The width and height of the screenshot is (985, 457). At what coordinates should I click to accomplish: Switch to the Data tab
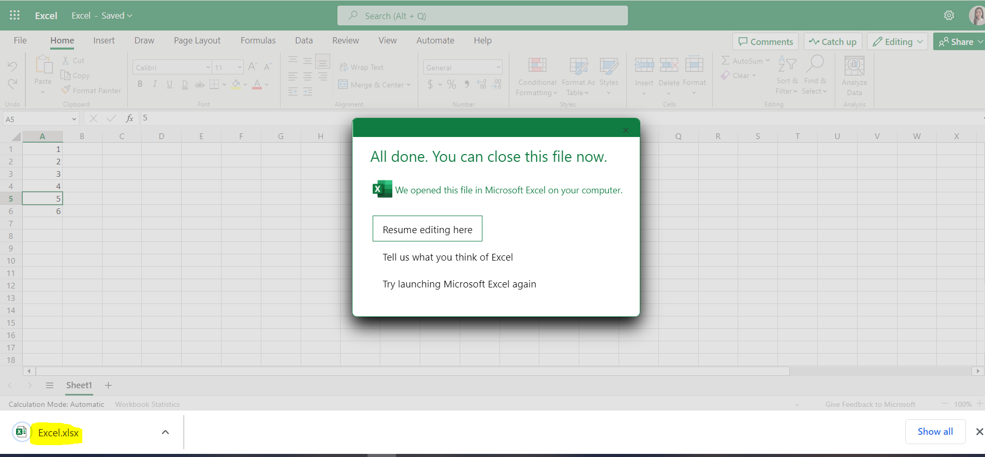pos(304,40)
